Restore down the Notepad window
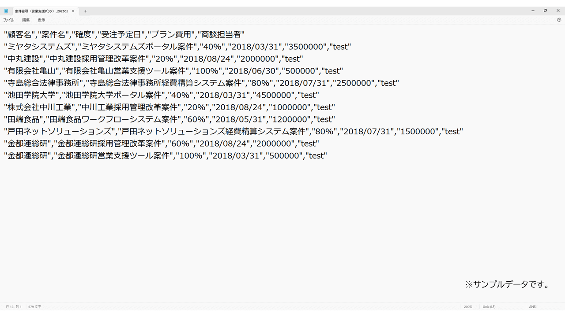Viewport: 565px width, 317px height. coord(545,11)
